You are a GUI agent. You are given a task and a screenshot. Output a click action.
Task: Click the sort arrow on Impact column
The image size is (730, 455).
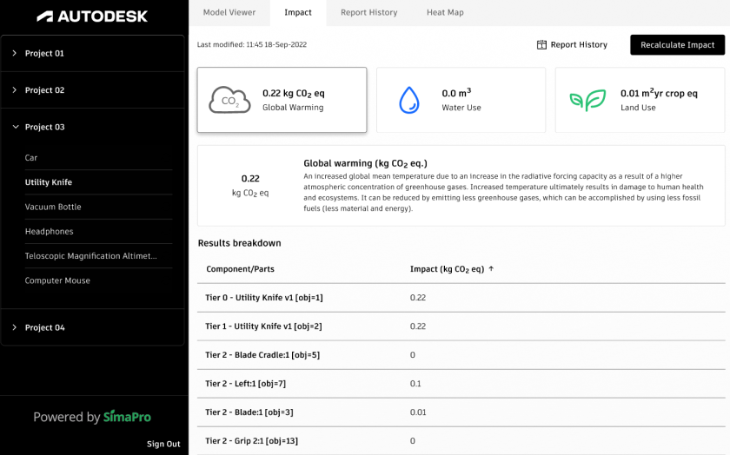(491, 269)
